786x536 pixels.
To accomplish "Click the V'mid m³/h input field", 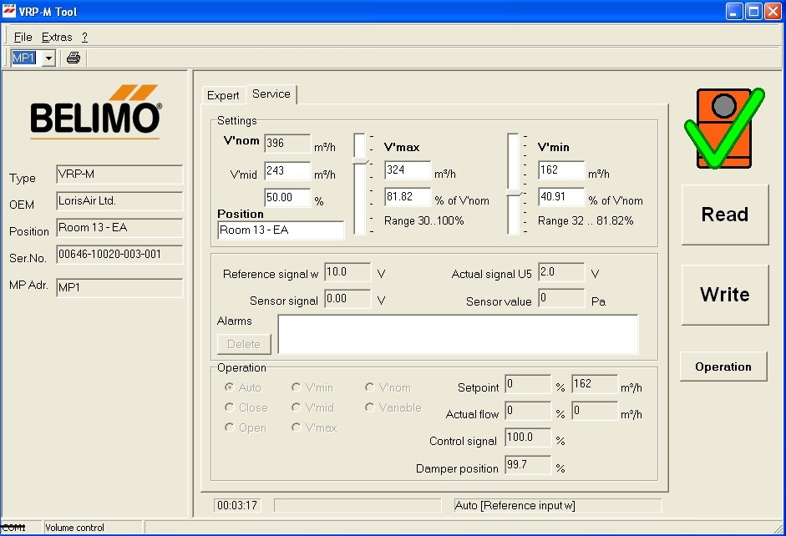I will click(287, 171).
